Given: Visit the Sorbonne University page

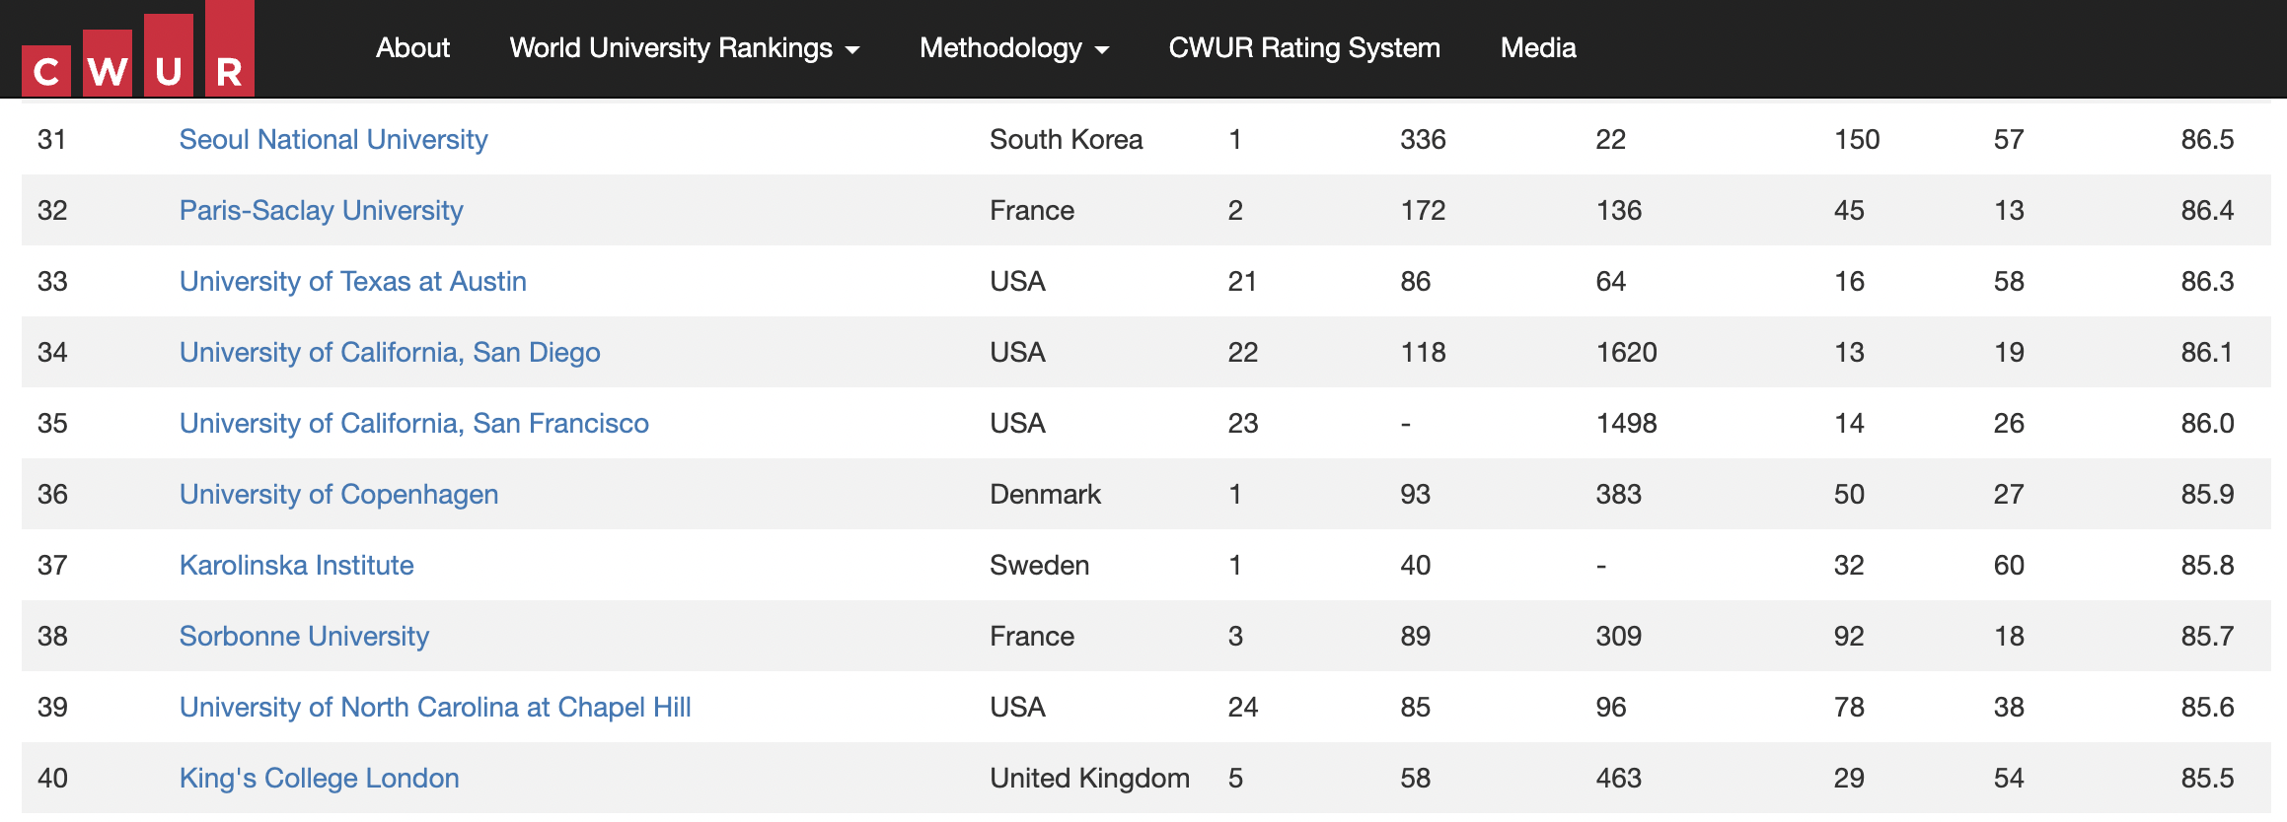Looking at the screenshot, I should click(x=304, y=636).
